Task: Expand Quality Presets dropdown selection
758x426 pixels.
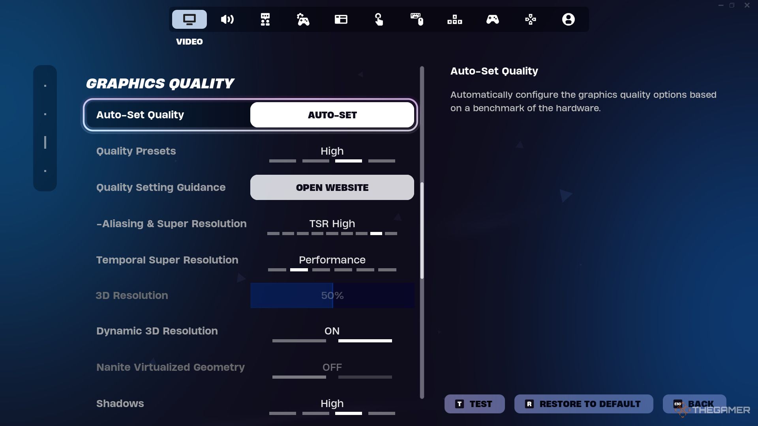Action: coord(332,151)
